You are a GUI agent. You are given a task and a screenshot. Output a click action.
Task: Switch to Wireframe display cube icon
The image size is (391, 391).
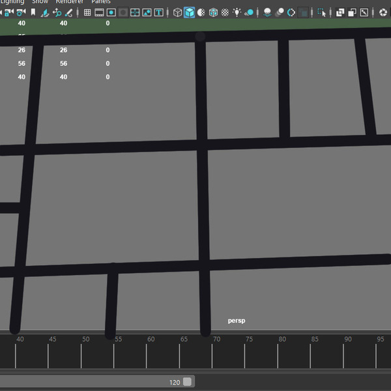point(177,12)
